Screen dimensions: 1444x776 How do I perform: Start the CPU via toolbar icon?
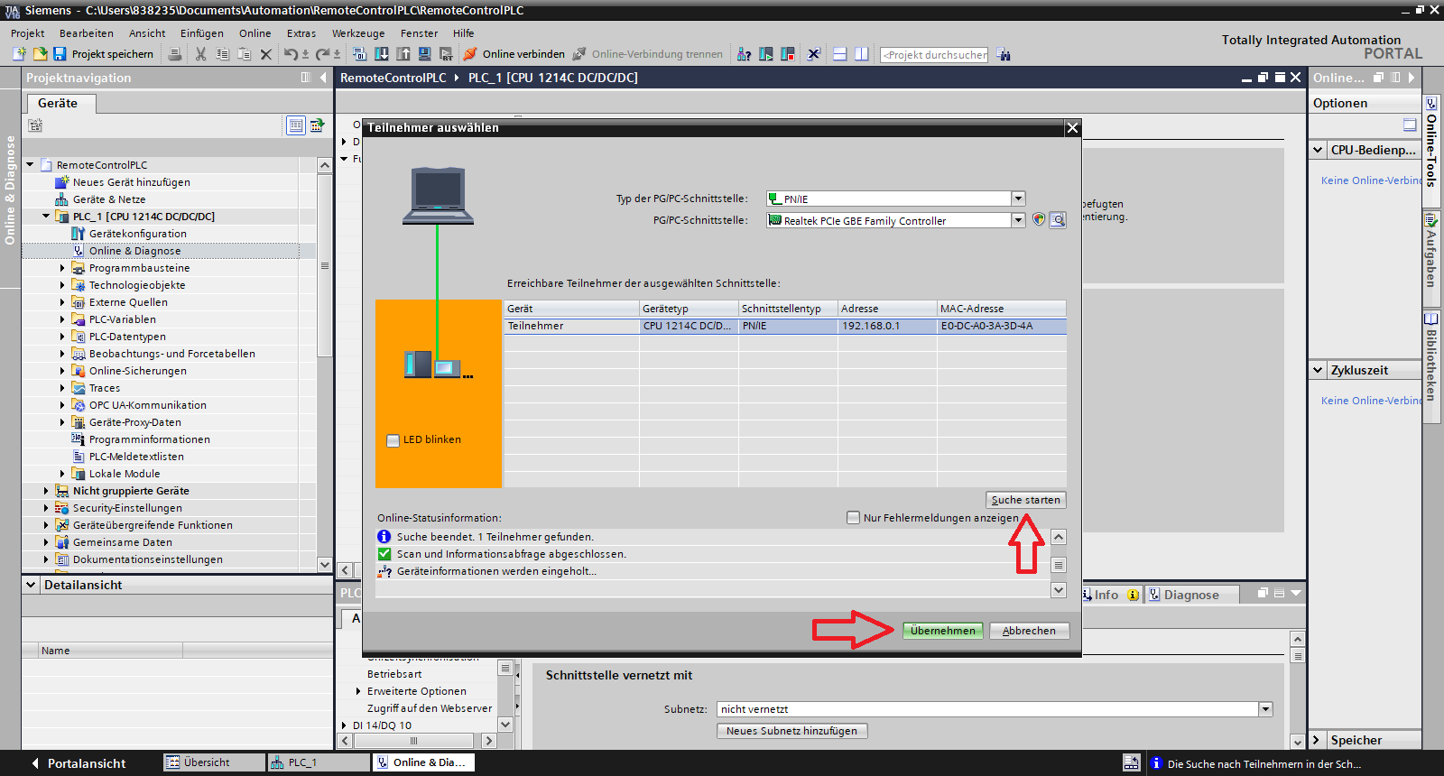766,54
